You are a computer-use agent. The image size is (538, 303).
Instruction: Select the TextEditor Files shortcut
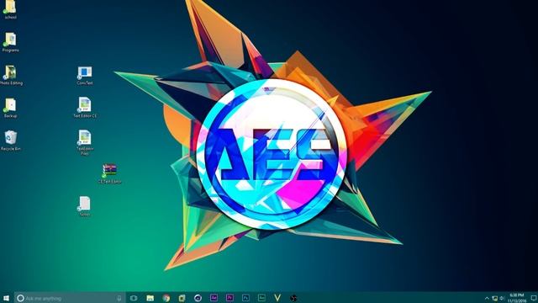pos(85,142)
